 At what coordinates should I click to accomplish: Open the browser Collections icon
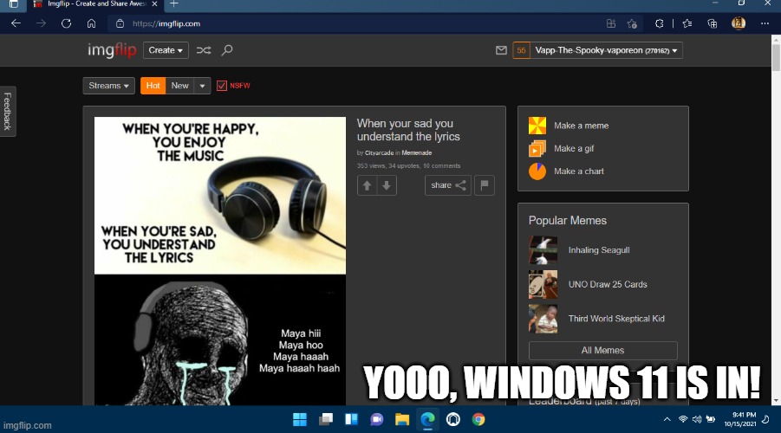click(x=713, y=23)
